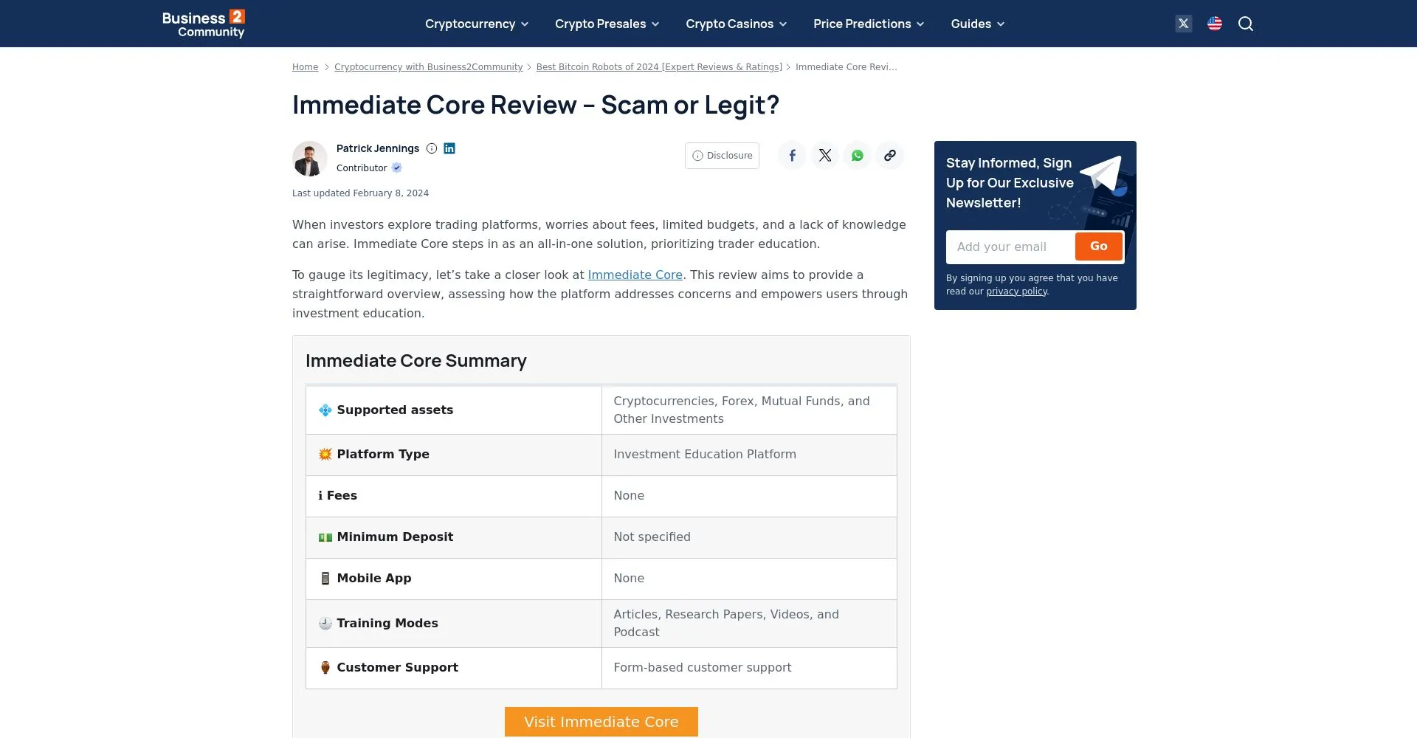Click the Mobile App phone icon
The image size is (1417, 738).
325,579
